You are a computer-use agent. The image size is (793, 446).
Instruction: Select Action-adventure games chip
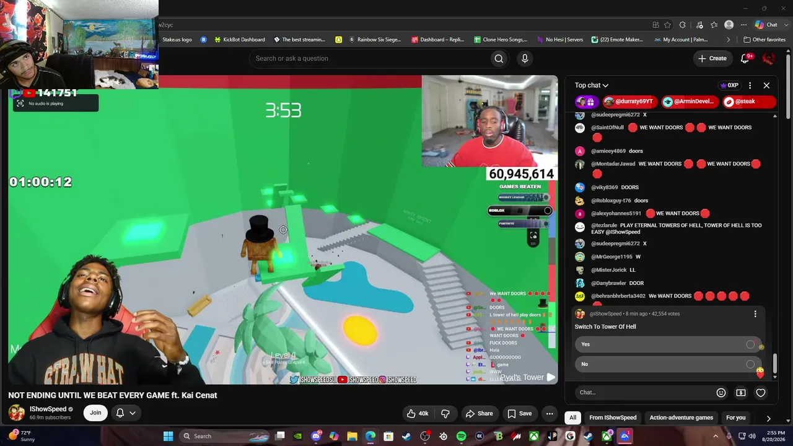click(681, 418)
